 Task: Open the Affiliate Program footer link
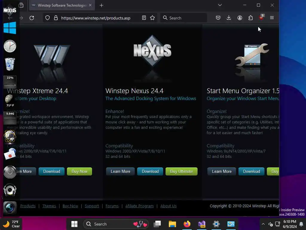click(x=139, y=206)
